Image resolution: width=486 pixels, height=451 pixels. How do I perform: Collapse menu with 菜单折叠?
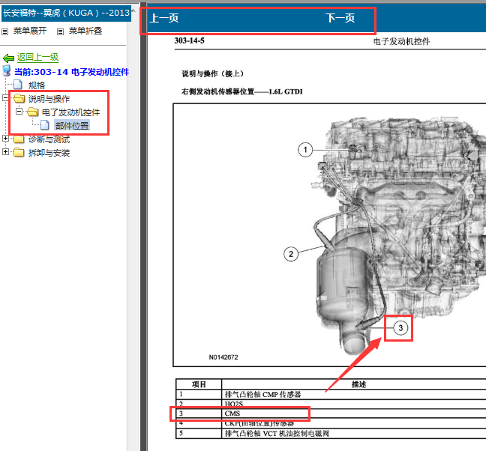[85, 31]
